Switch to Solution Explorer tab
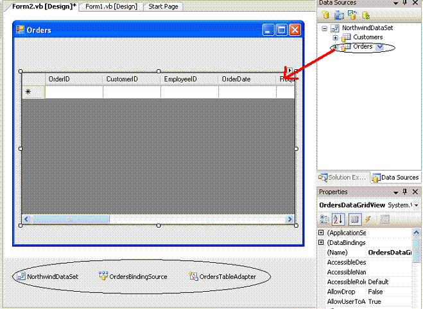This screenshot has width=423, height=309. click(x=343, y=178)
